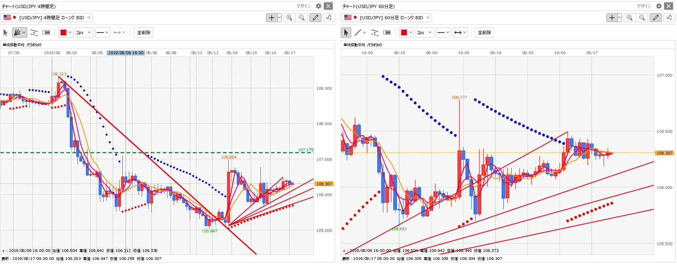677x264 pixels.
Task: Open the USD/JPY 4時間足 instrument dropdown
Action: coord(47,18)
